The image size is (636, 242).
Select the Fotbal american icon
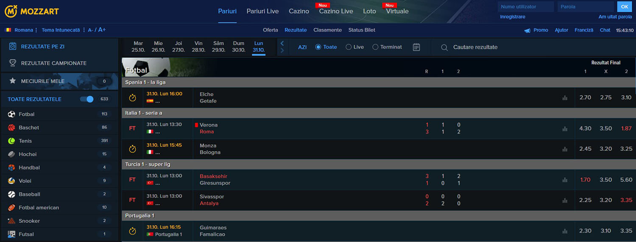[11, 207]
